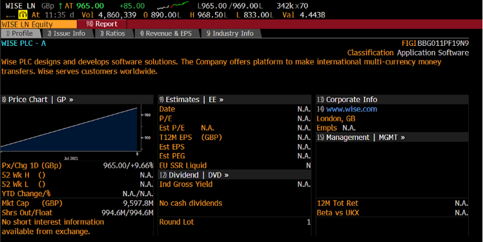Click the 52 Wk H row
483x242 pixels.
[x=77, y=175]
